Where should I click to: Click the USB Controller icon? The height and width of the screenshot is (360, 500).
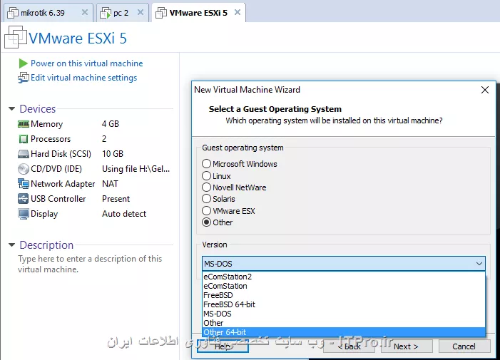pyautogui.click(x=24, y=199)
